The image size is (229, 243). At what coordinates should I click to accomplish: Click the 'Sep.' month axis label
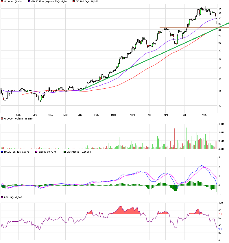(x=19, y=115)
